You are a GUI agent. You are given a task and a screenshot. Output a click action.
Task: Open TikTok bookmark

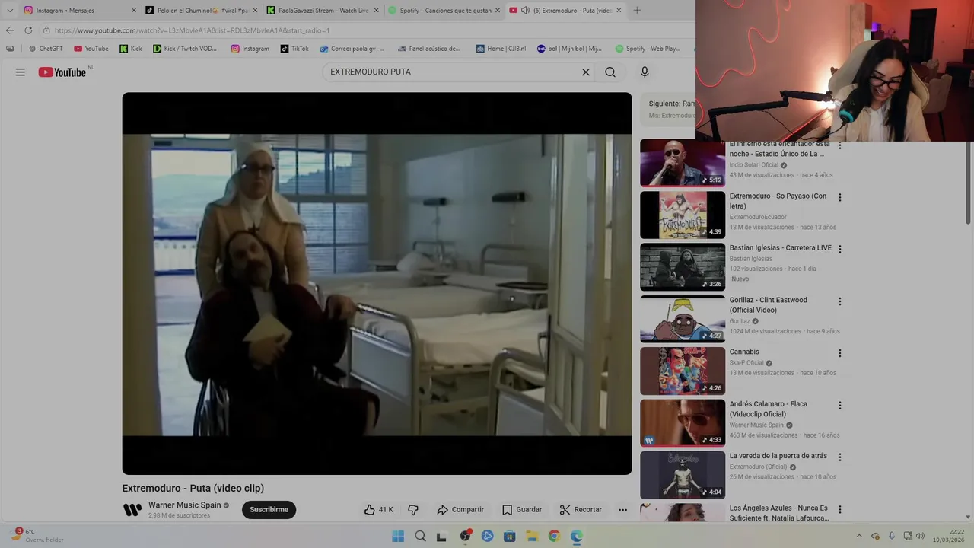pos(294,49)
